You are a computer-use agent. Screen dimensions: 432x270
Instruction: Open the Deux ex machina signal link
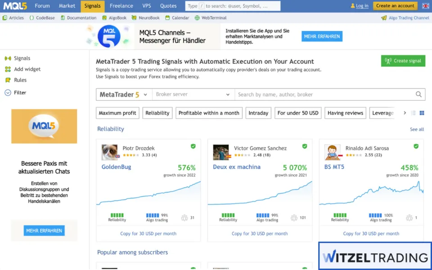pyautogui.click(x=237, y=166)
